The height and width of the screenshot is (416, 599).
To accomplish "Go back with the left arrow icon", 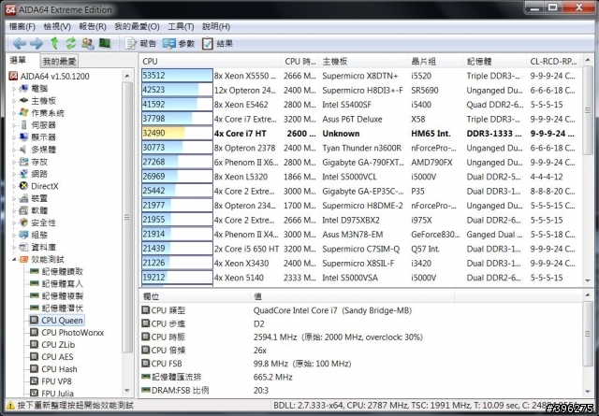I will (x=19, y=44).
